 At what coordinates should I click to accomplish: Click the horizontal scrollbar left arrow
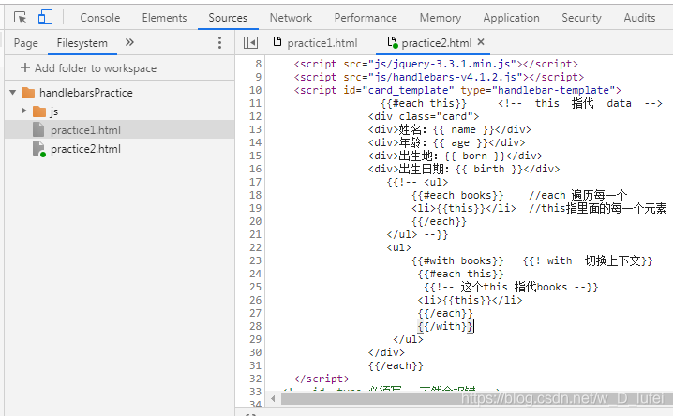(x=273, y=399)
